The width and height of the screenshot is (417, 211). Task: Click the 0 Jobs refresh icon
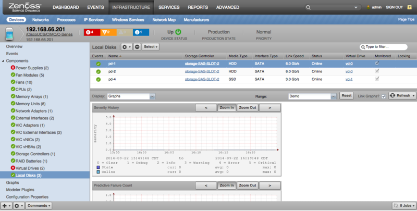click(x=396, y=205)
